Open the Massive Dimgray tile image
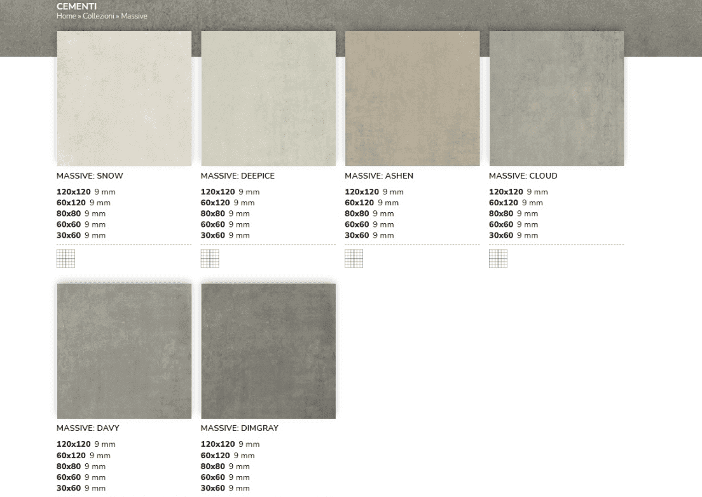This screenshot has width=702, height=497. pos(268,351)
